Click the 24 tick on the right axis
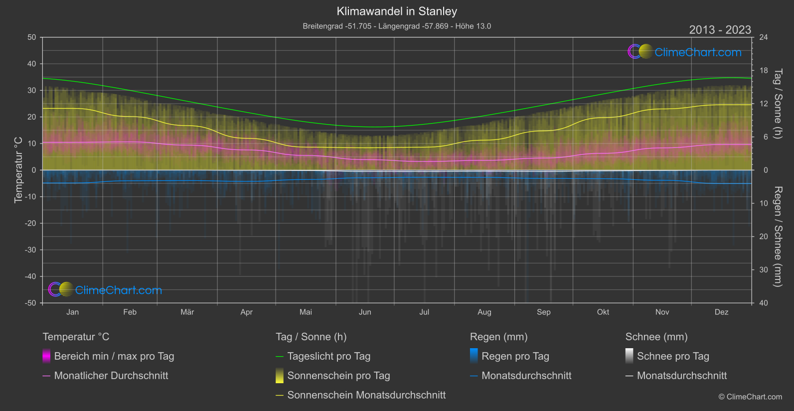The image size is (794, 411). coord(764,37)
